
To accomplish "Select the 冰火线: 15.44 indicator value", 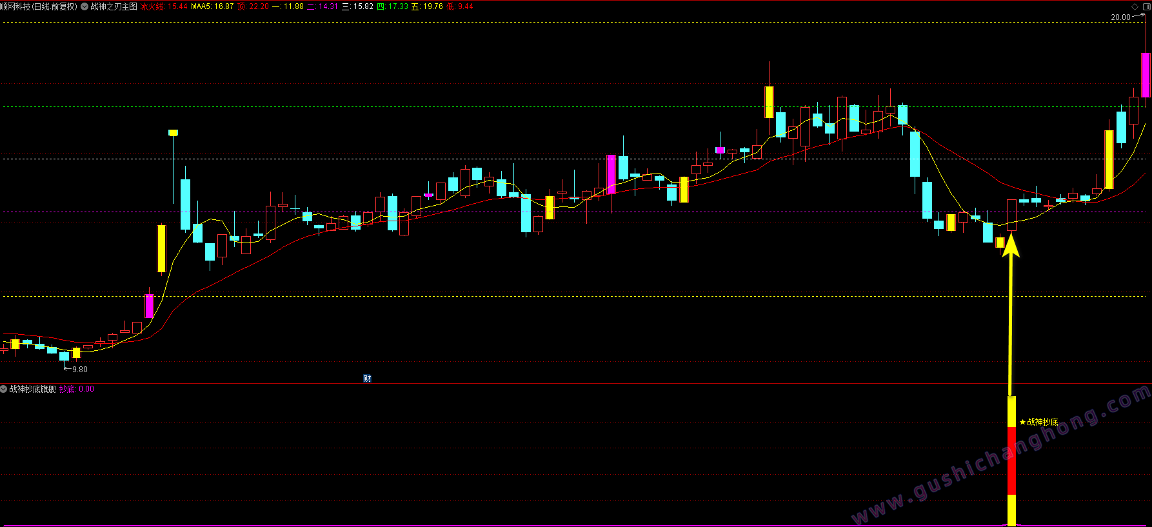I will point(164,6).
